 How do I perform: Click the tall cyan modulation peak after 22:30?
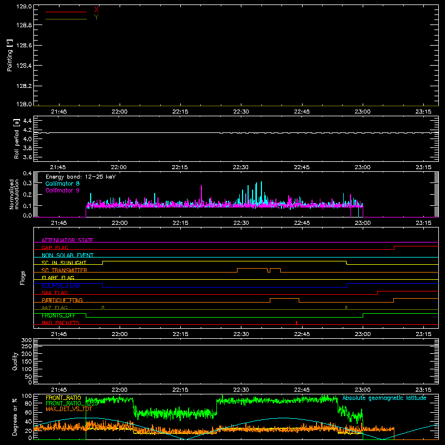pos(261,193)
